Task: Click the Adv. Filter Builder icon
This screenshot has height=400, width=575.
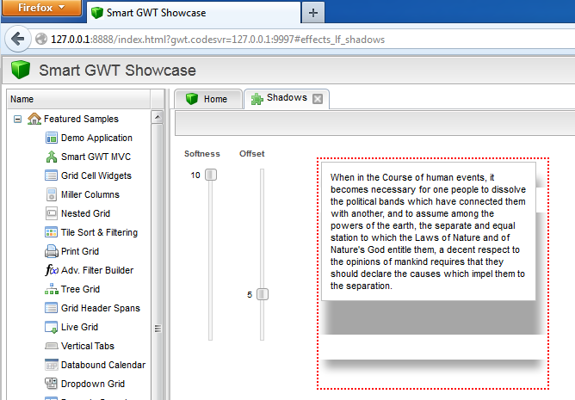Action: pos(52,270)
